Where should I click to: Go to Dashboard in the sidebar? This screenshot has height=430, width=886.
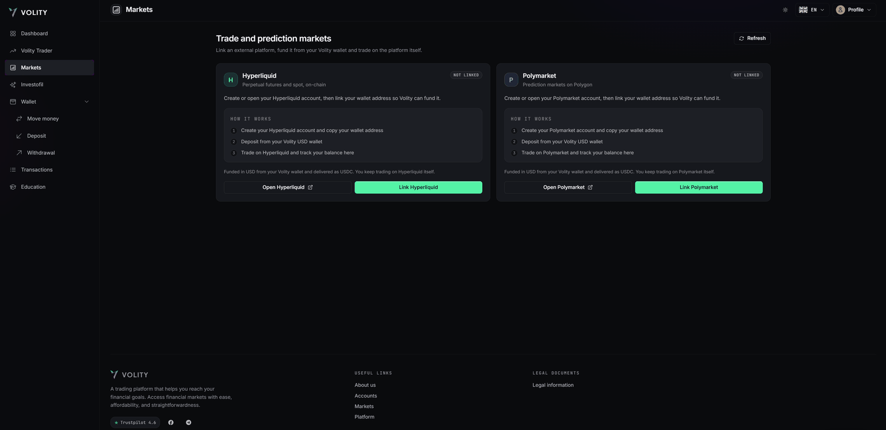tap(49, 34)
